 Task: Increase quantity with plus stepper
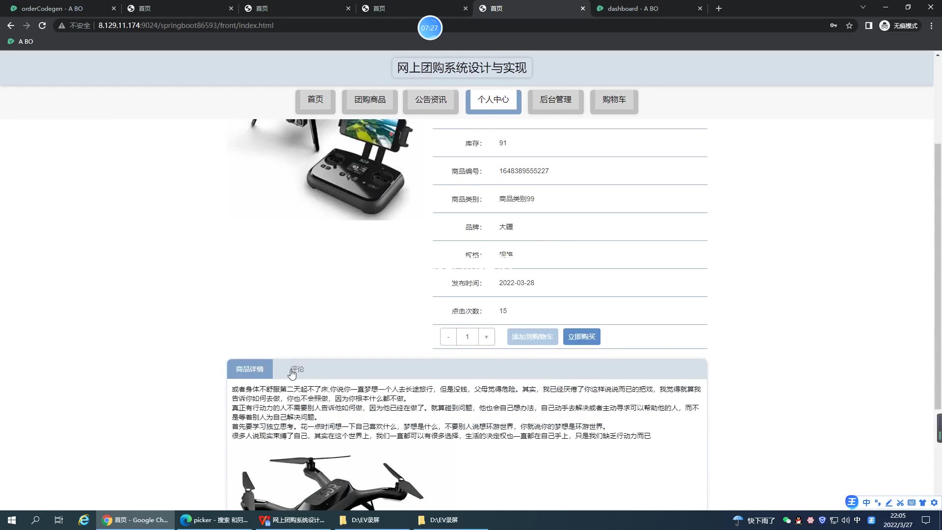tap(486, 337)
